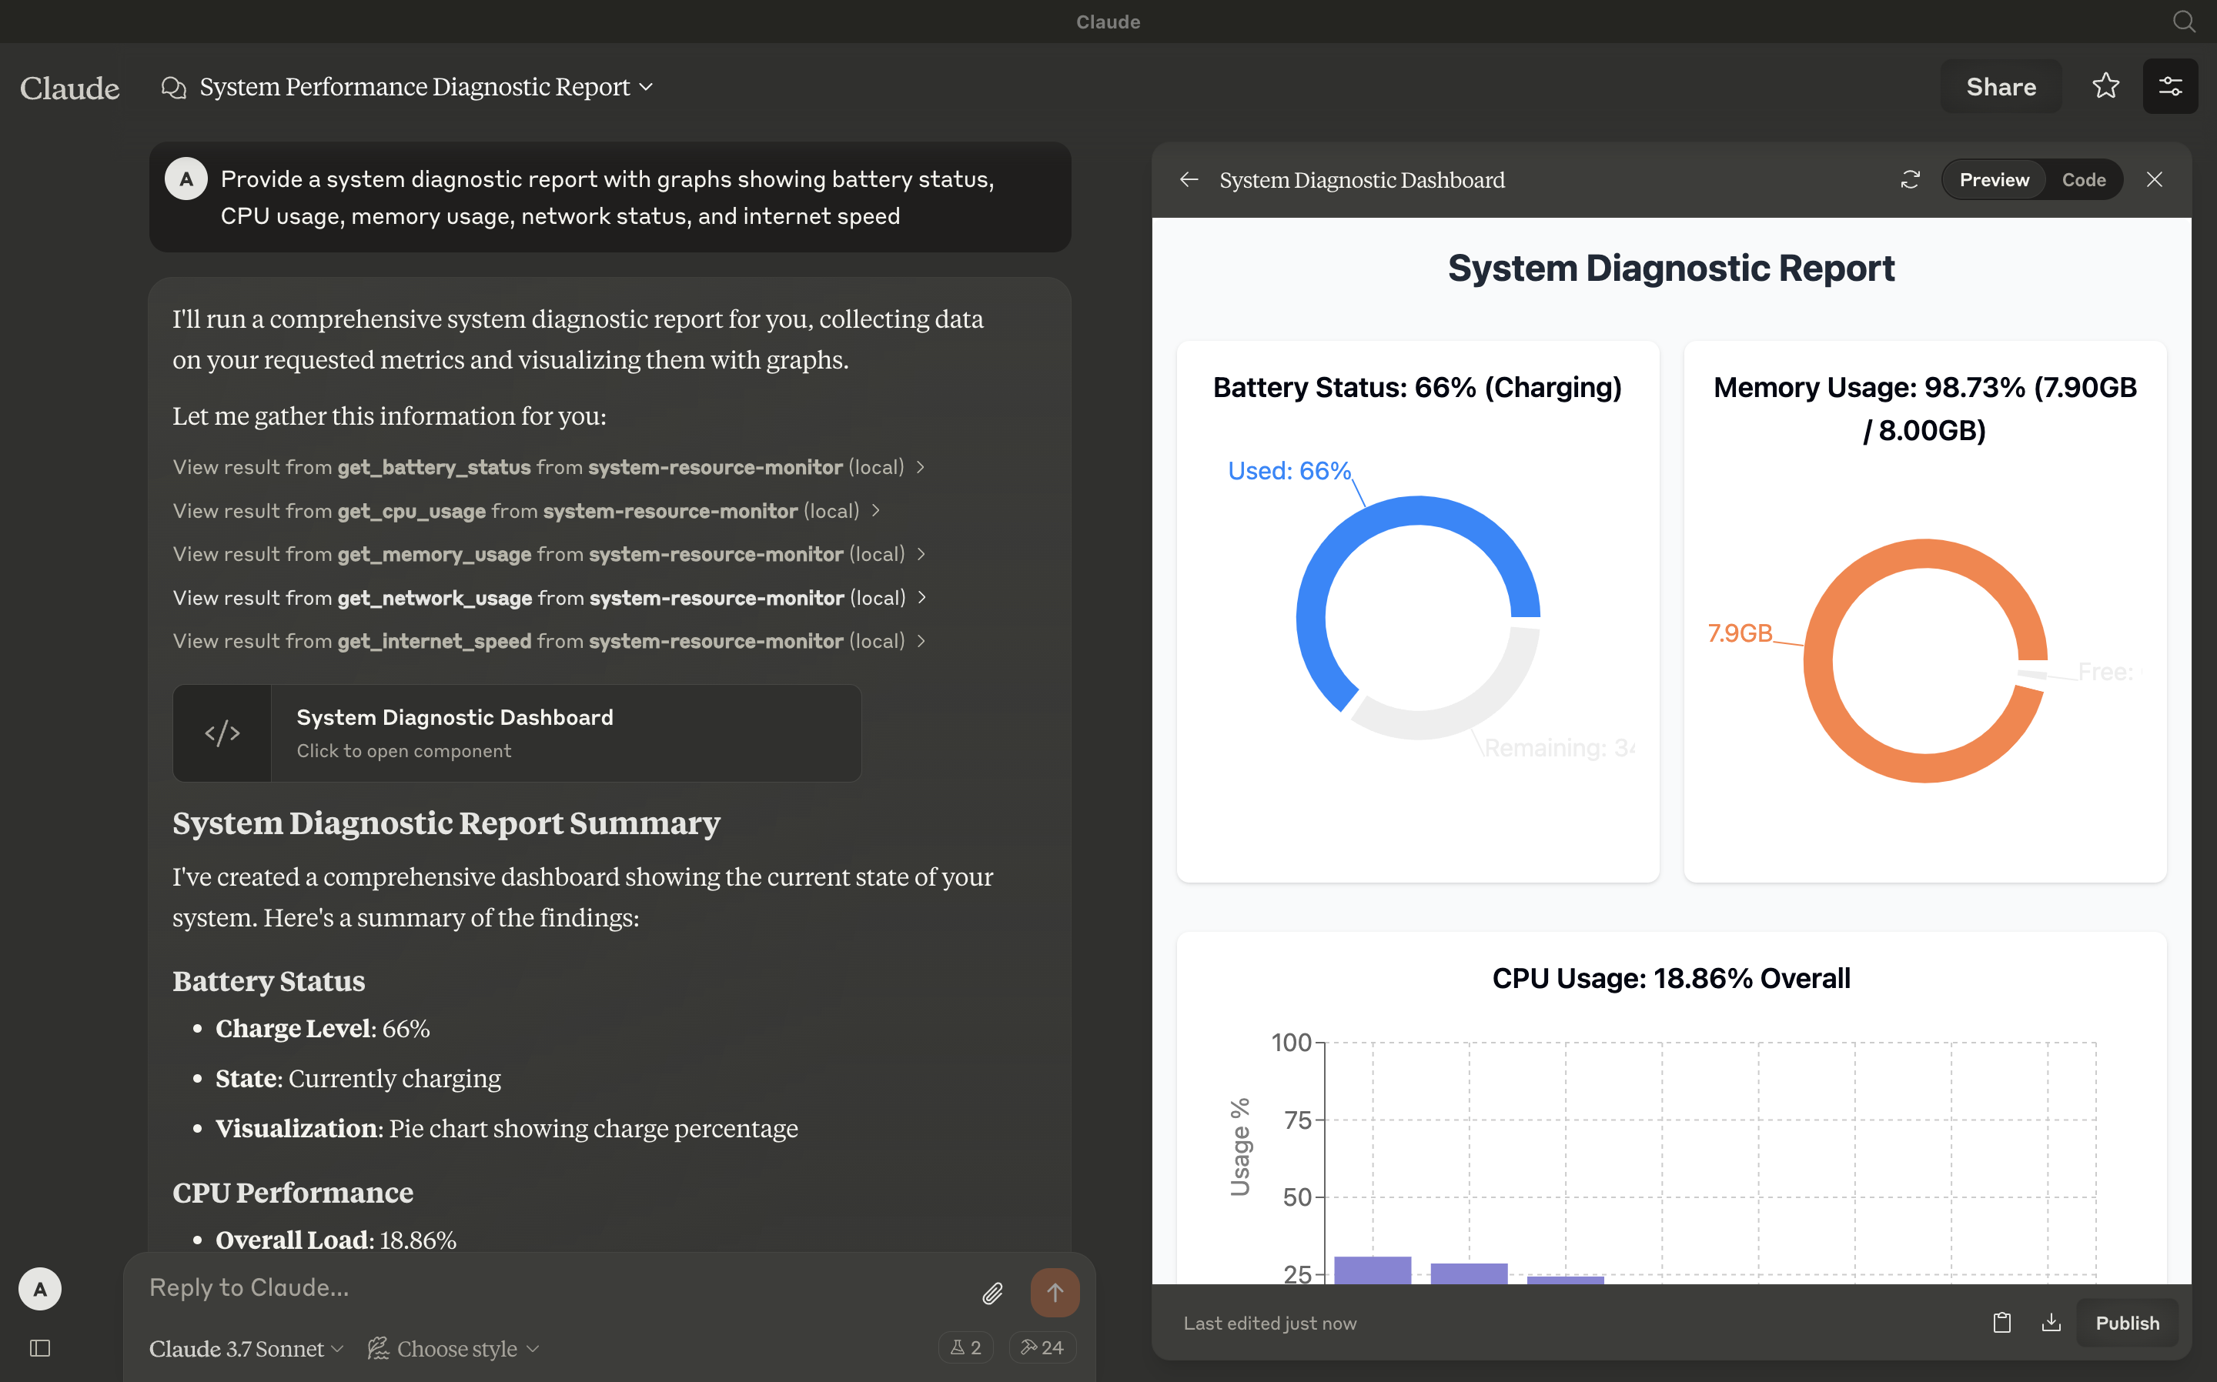The image size is (2217, 1382).
Task: Publish the artifact
Action: (x=2126, y=1323)
